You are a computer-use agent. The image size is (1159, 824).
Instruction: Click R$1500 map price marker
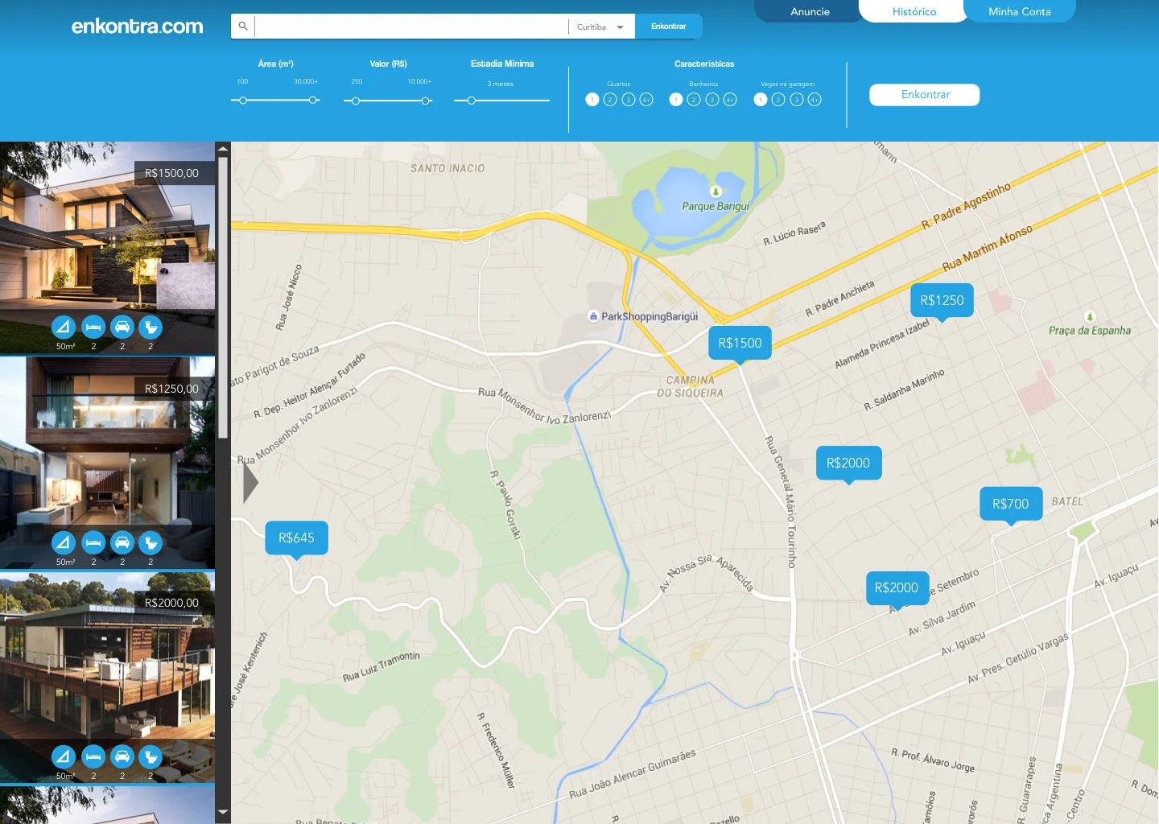click(x=740, y=344)
